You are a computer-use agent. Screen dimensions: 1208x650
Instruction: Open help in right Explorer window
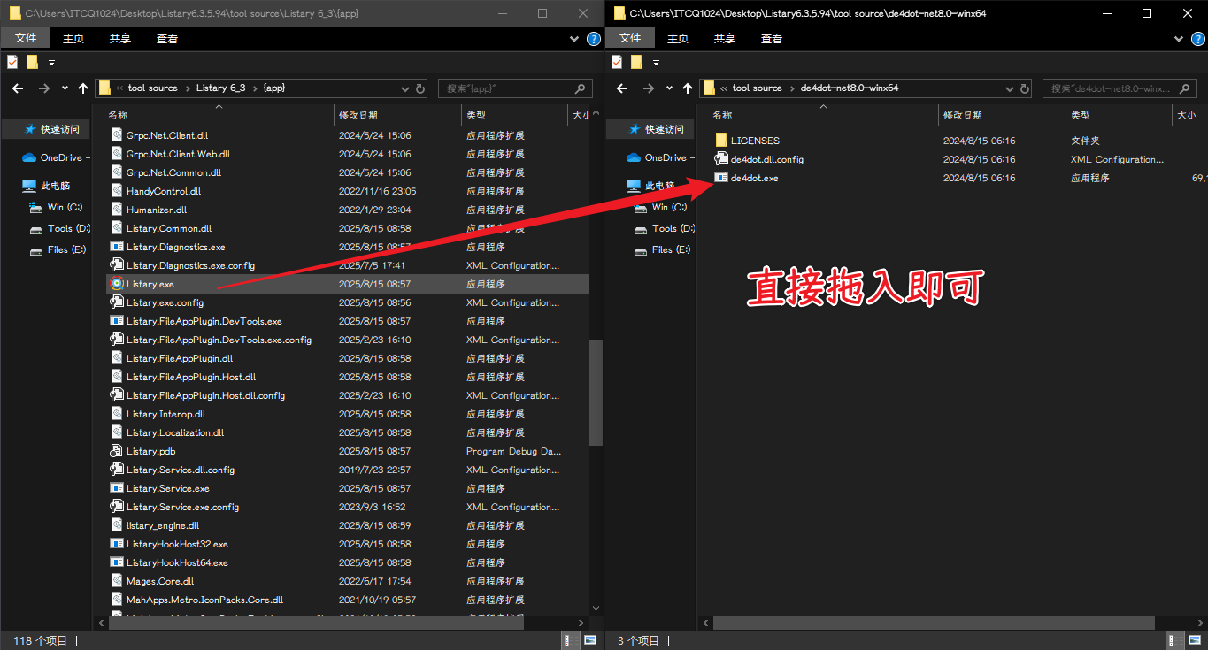[1197, 39]
